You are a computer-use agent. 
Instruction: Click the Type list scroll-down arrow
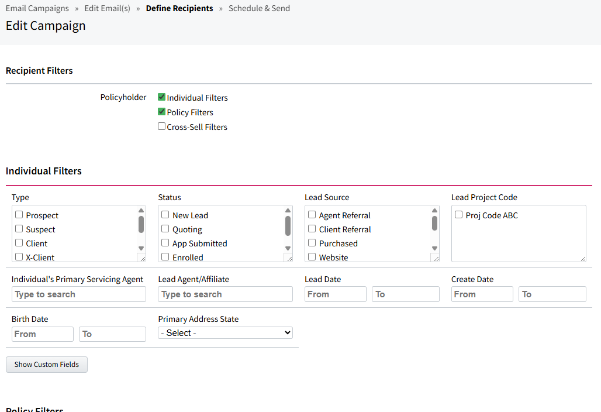[x=141, y=248]
